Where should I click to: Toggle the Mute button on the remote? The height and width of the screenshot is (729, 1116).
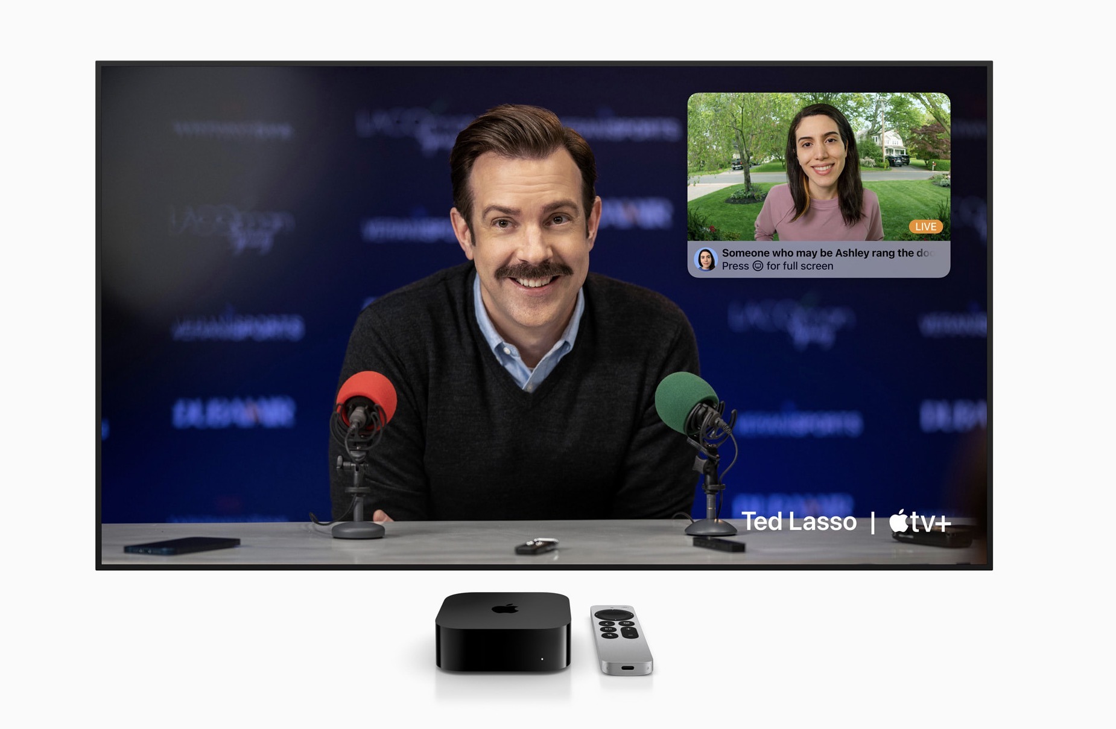611,635
